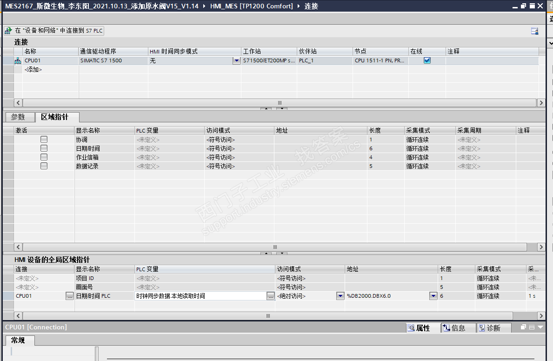Enable the 协调 area pointer checkbox
This screenshot has width=553, height=361.
[x=44, y=140]
